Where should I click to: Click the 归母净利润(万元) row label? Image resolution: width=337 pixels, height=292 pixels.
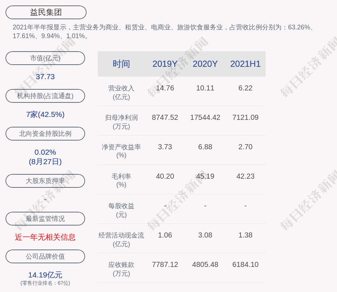[x=121, y=122]
